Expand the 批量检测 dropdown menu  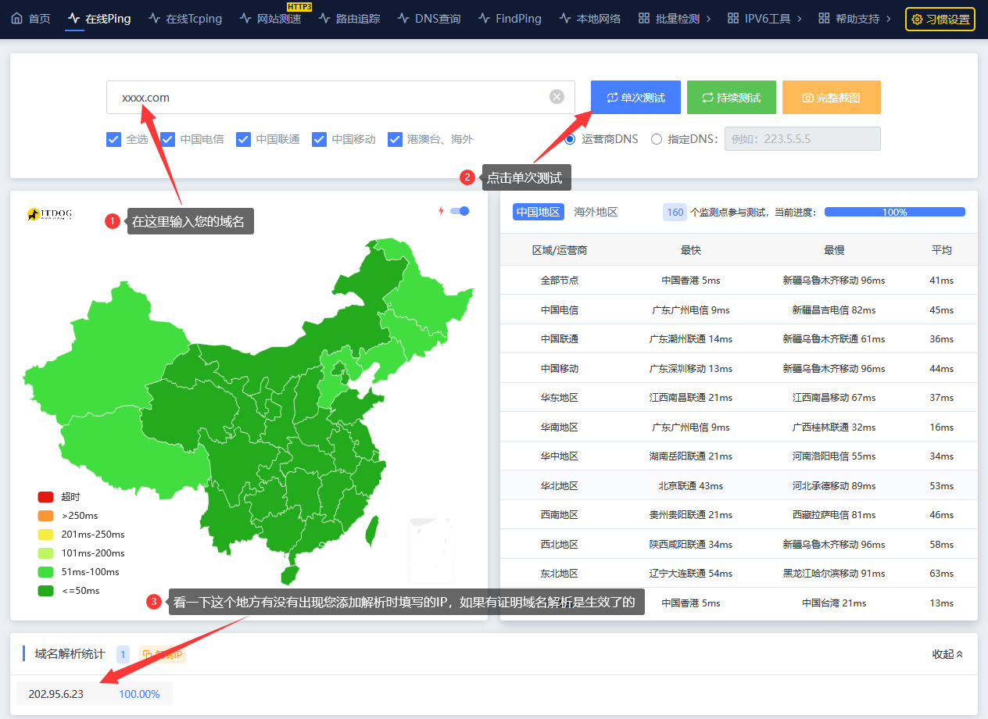coord(675,18)
